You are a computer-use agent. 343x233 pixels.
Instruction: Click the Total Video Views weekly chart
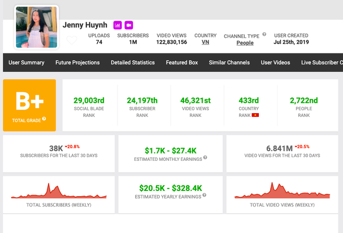282,190
